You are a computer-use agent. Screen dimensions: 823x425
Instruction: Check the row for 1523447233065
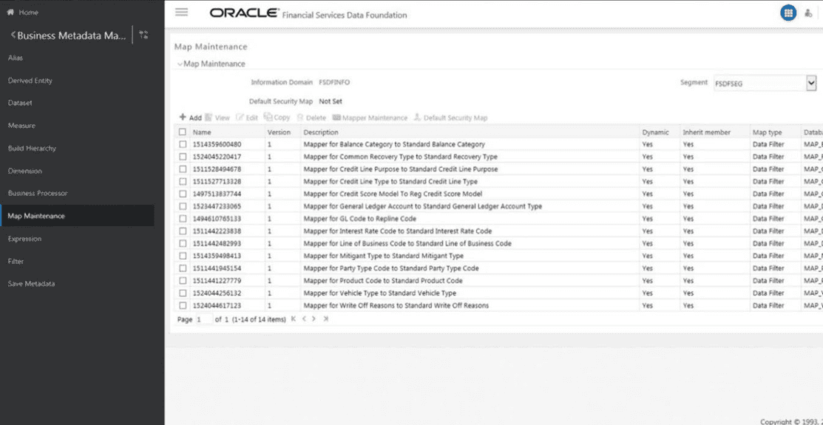[183, 206]
